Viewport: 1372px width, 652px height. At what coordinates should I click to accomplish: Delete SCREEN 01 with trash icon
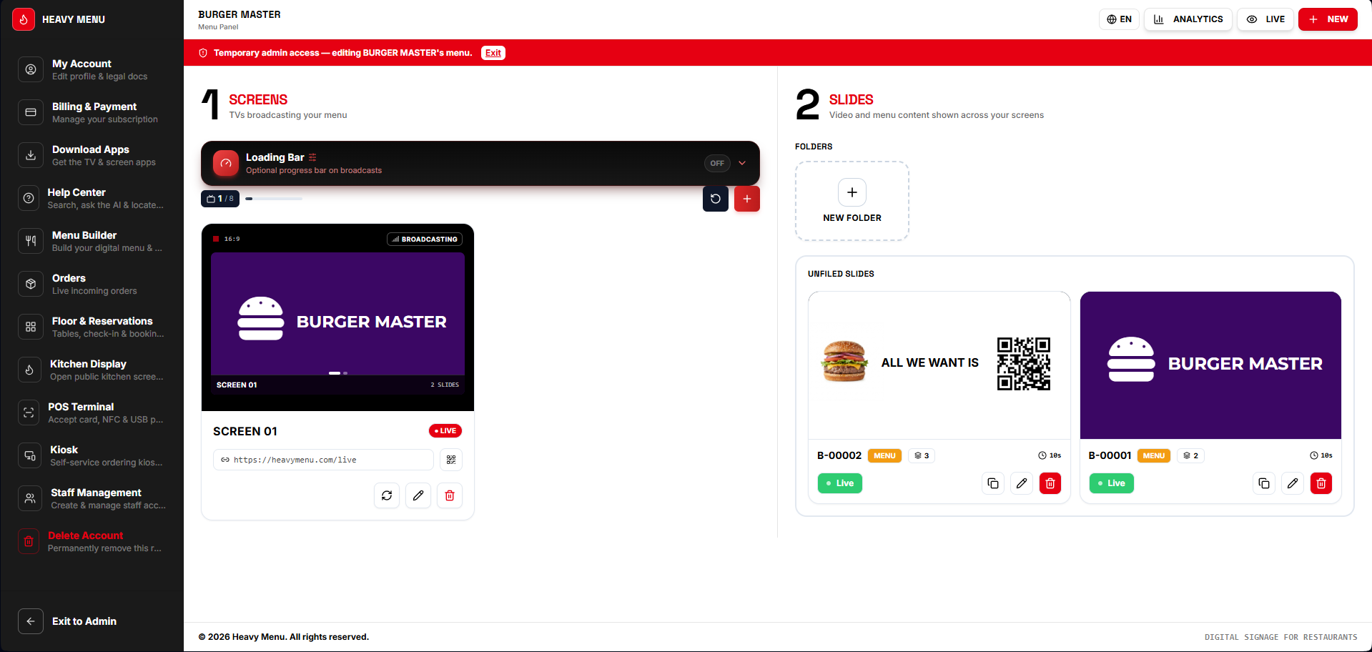(450, 495)
